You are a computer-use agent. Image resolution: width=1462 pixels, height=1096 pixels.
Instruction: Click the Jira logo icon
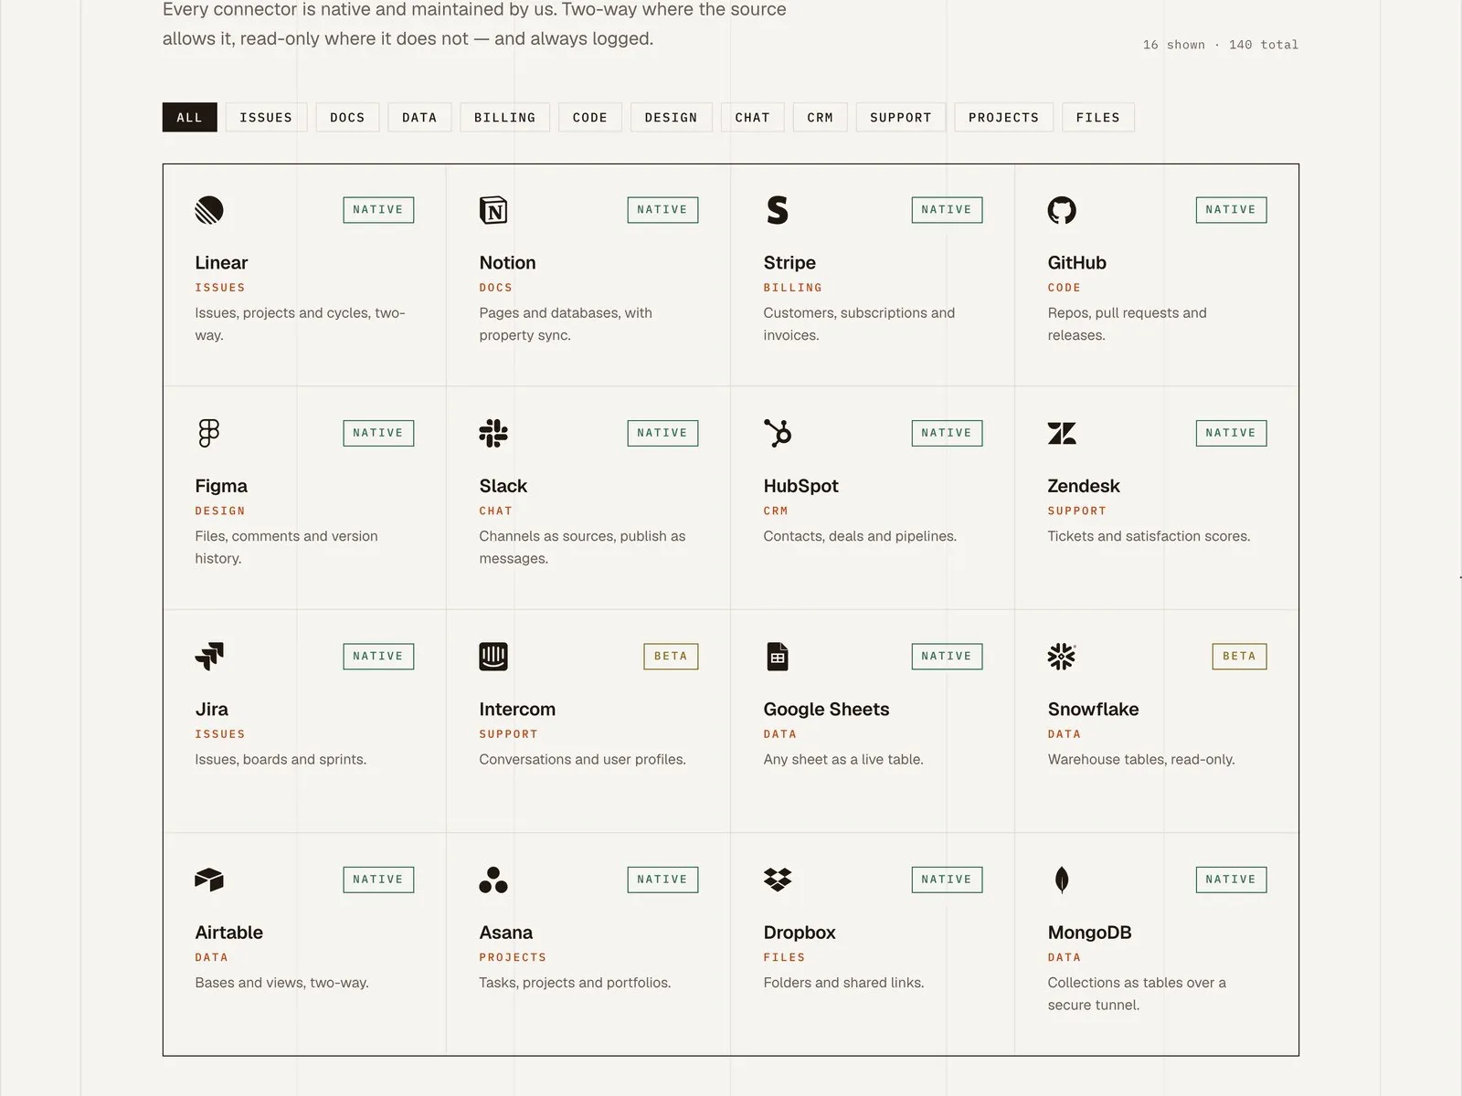[x=209, y=656]
